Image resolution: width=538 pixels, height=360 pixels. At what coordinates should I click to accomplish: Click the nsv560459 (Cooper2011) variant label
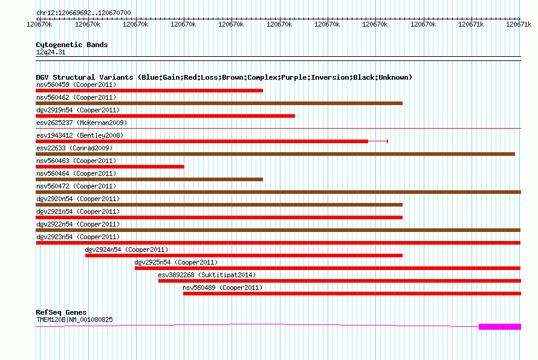point(76,85)
